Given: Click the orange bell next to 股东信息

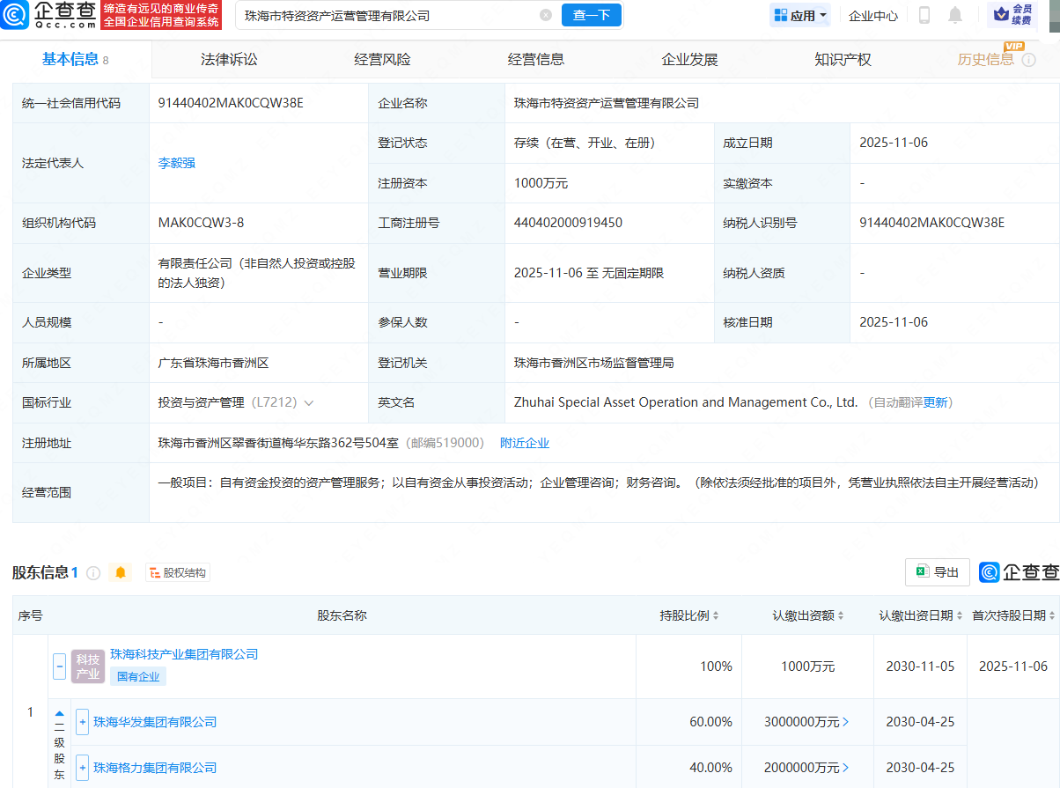Looking at the screenshot, I should [x=121, y=573].
